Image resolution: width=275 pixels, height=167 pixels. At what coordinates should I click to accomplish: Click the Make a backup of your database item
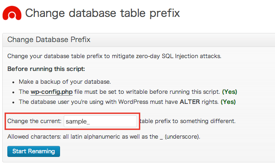point(65,82)
